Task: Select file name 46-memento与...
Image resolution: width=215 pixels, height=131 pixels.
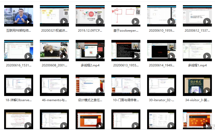Action: click(54, 100)
